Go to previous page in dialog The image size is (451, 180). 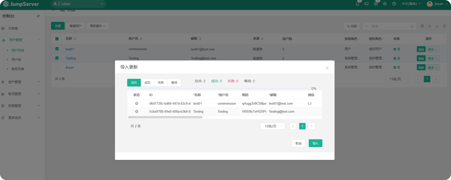[x=293, y=126]
